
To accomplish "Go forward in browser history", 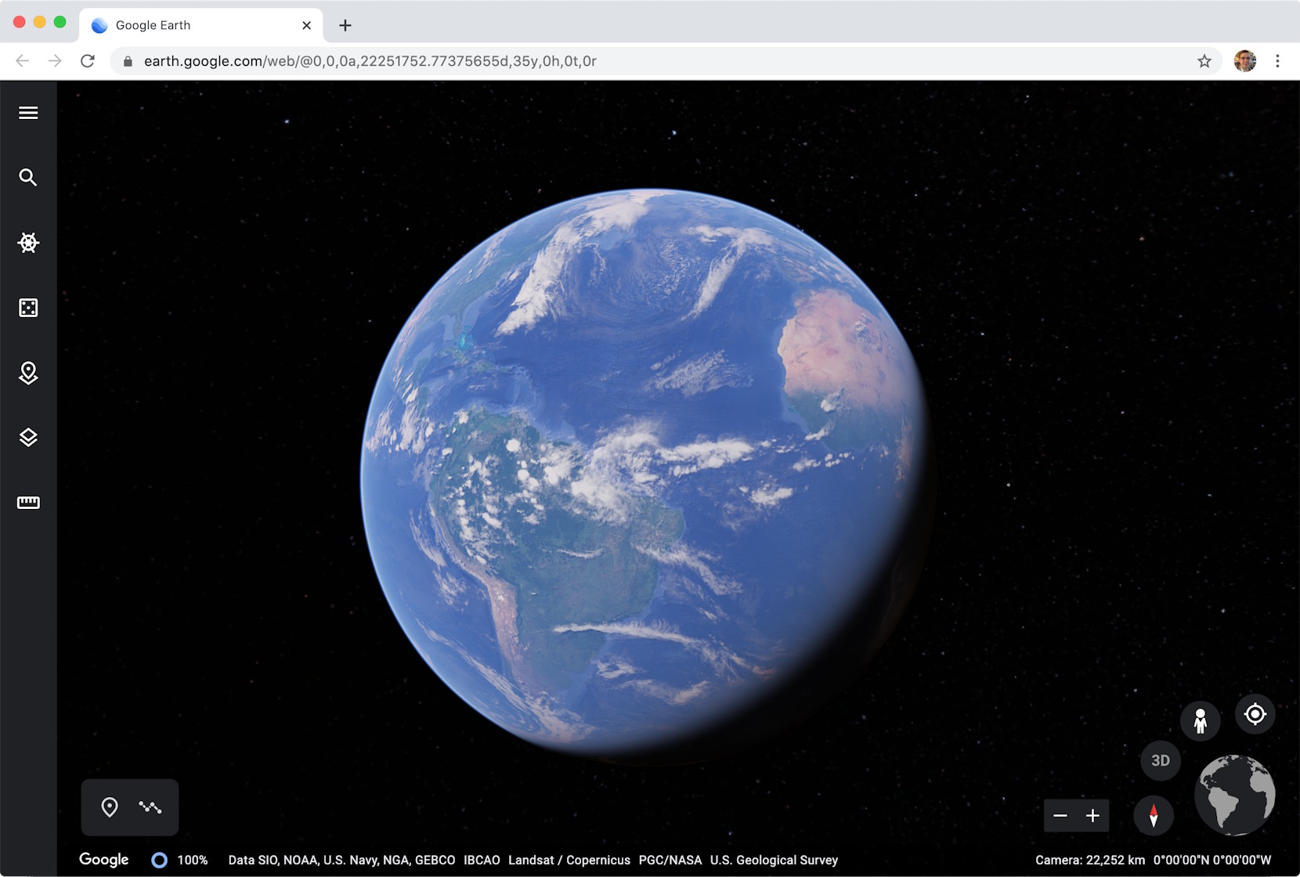I will 55,61.
